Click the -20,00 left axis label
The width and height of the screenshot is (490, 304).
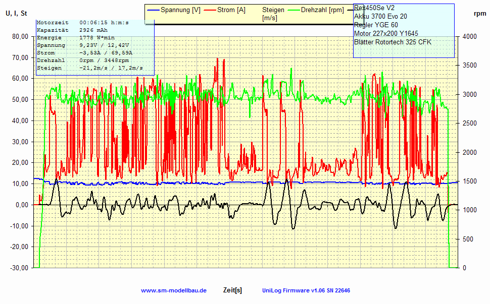tap(19, 247)
